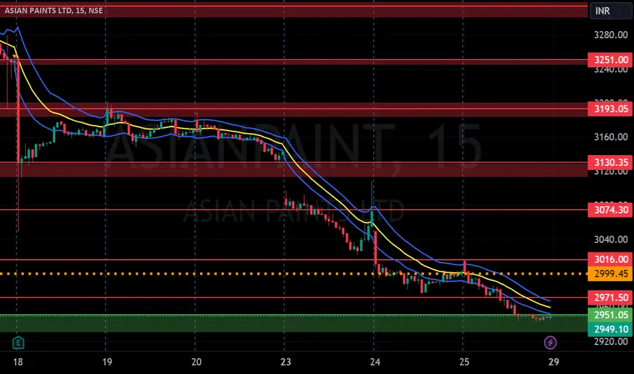The width and height of the screenshot is (634, 374).
Task: Click date 18 on time axis
Action: pyautogui.click(x=18, y=362)
